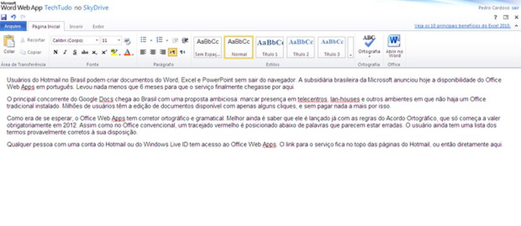Open the bullet list style arrow
This screenshot has width=521, height=226.
pyautogui.click(x=151, y=41)
